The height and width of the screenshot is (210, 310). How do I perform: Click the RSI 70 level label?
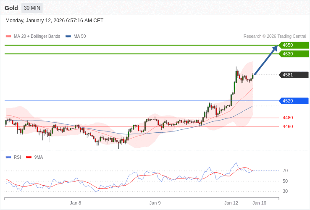(285, 171)
